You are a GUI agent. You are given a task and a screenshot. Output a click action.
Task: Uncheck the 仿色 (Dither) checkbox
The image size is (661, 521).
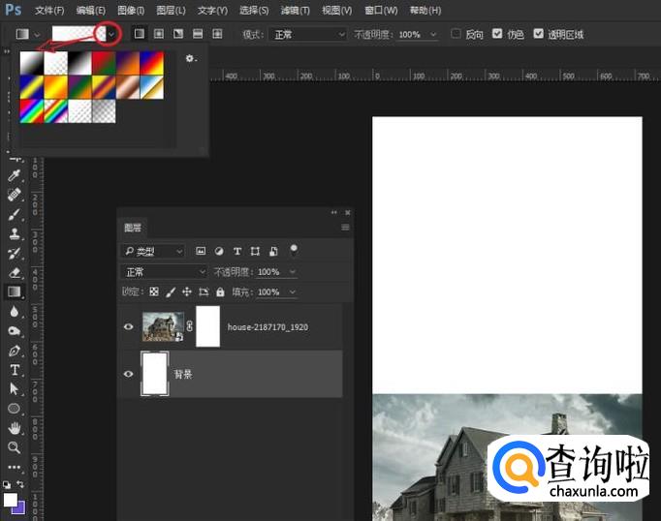[497, 34]
